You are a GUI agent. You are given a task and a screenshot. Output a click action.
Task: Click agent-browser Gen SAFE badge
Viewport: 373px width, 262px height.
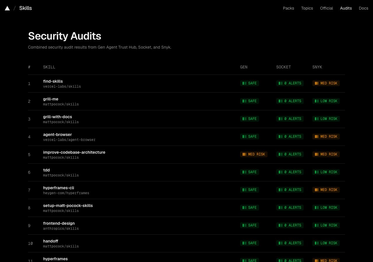coord(249,137)
